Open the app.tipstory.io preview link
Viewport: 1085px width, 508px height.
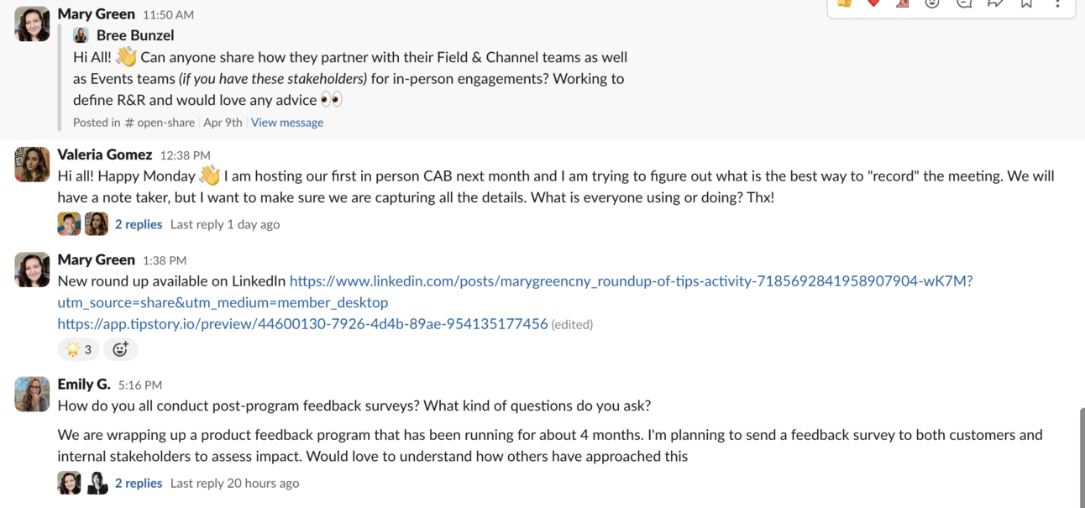tap(302, 323)
